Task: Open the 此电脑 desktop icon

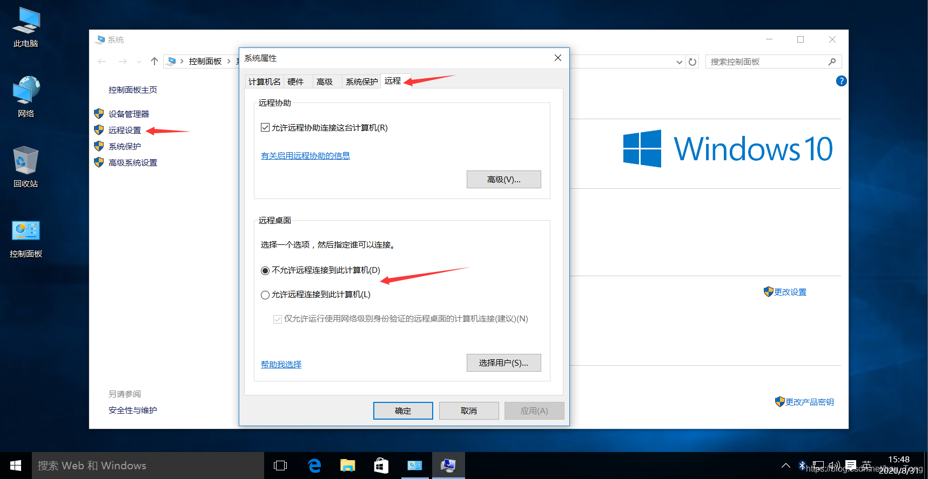Action: [x=26, y=28]
